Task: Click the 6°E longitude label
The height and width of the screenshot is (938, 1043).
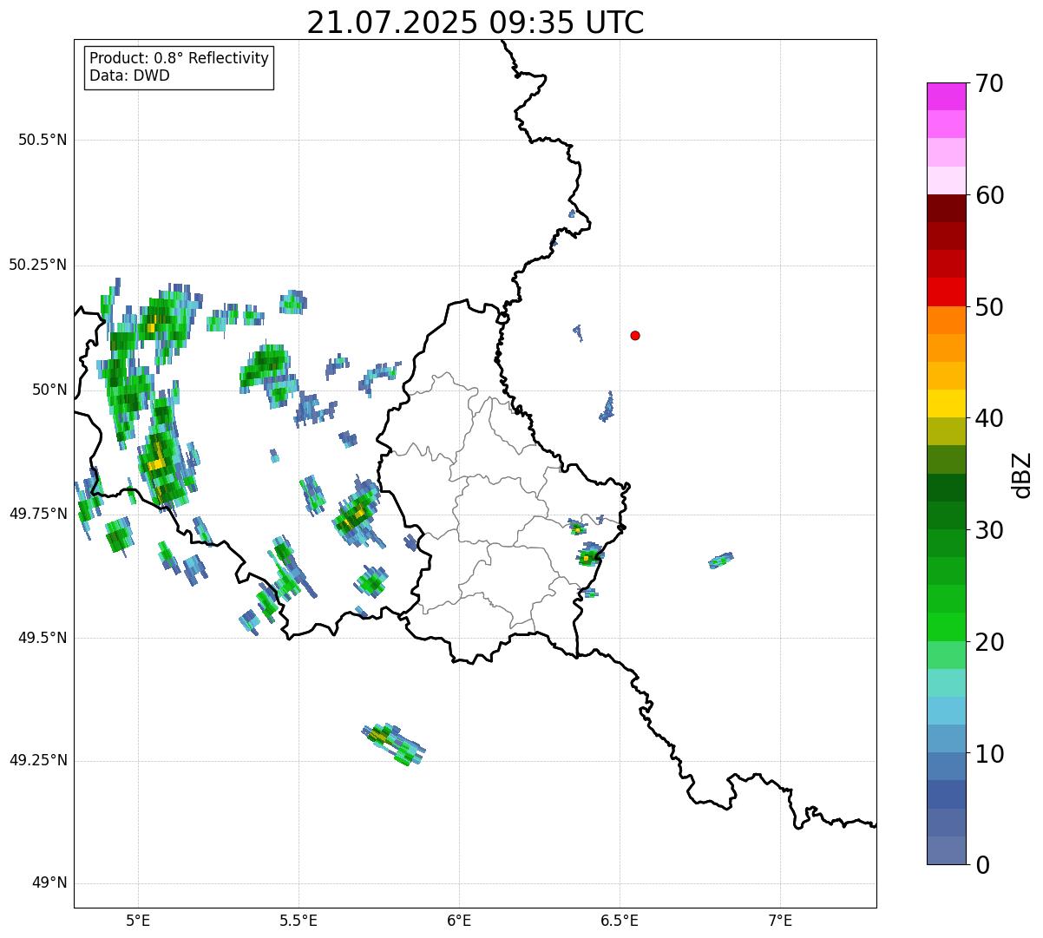Action: coord(459,920)
